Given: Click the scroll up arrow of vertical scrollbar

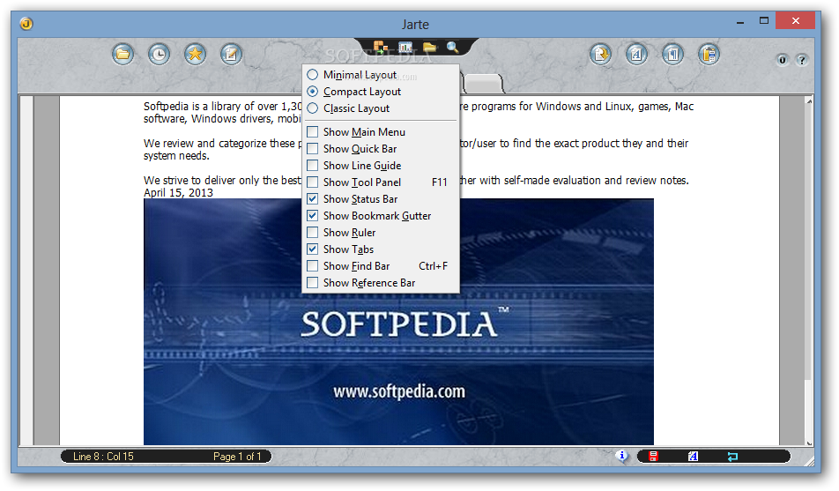Looking at the screenshot, I should point(810,101).
